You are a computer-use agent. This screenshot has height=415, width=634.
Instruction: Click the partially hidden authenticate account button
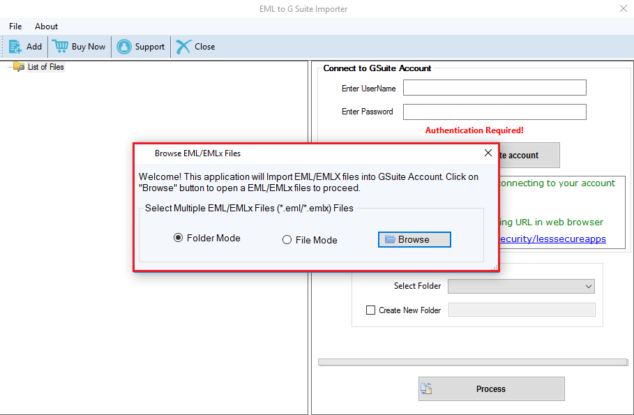pos(529,155)
